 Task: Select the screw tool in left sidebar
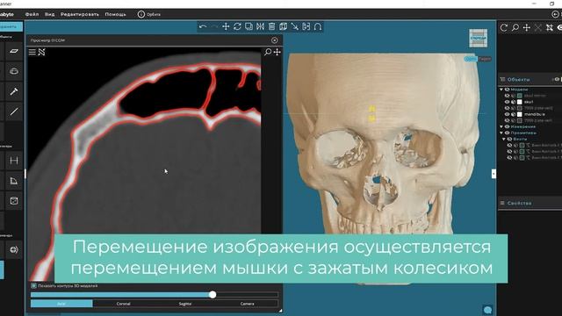[14, 91]
